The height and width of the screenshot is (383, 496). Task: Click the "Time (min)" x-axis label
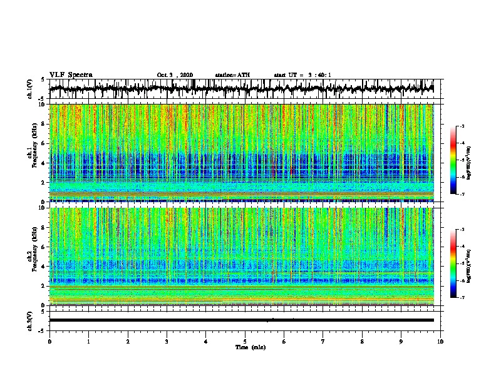click(x=251, y=347)
